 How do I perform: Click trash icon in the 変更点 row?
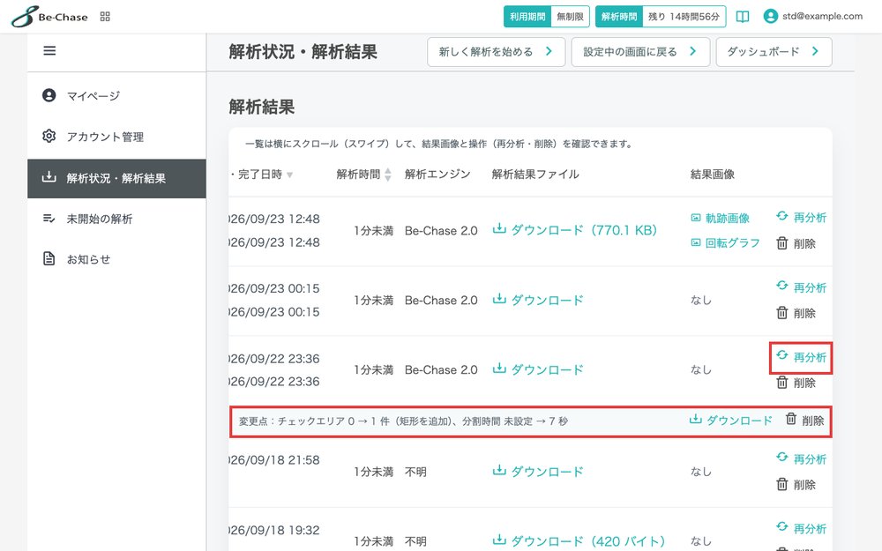pyautogui.click(x=791, y=419)
